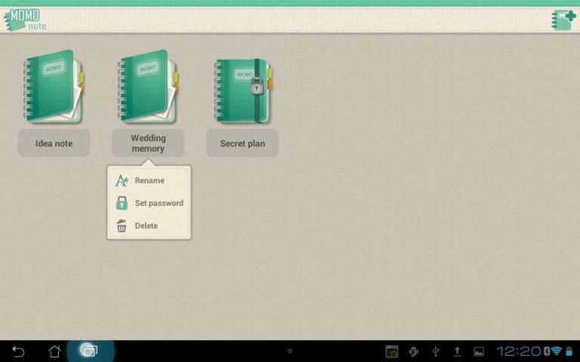580x362 pixels.
Task: Tap the Wedding memory label
Action: pos(148,143)
